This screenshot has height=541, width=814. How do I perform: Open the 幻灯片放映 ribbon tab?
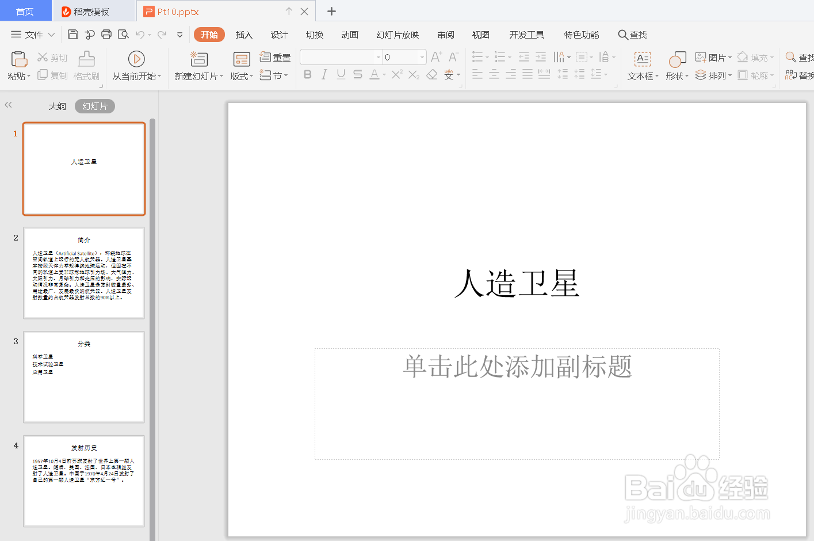[398, 35]
